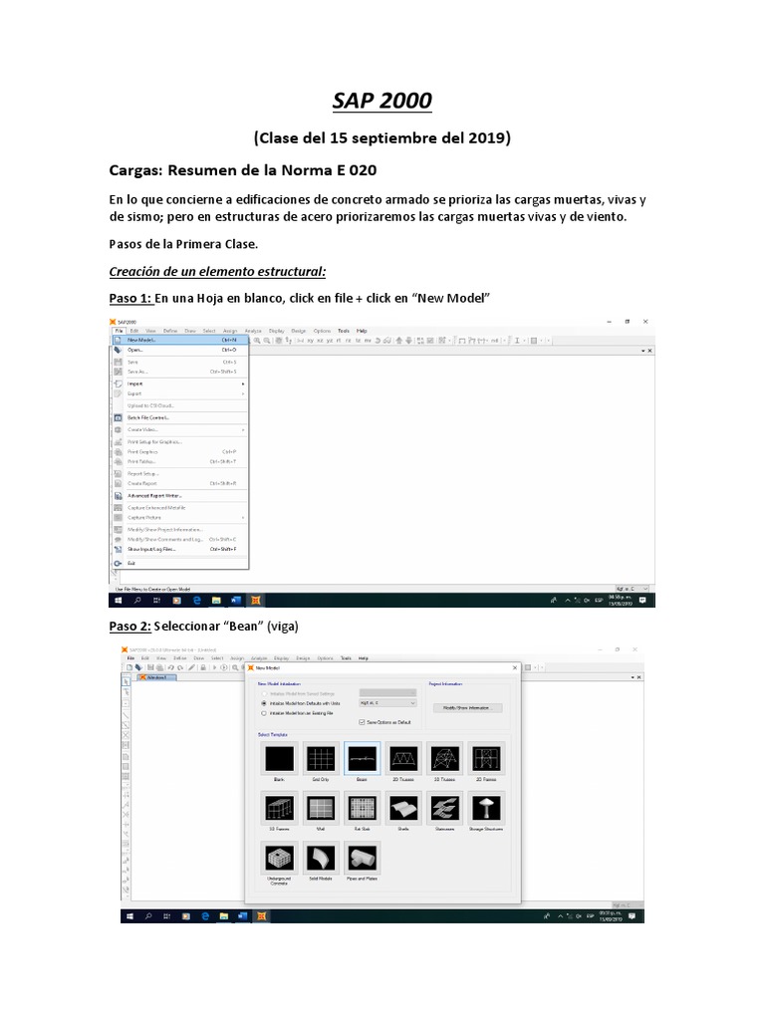The width and height of the screenshot is (765, 1020).
Task: Click the lock model toolbar icon
Action: click(203, 667)
